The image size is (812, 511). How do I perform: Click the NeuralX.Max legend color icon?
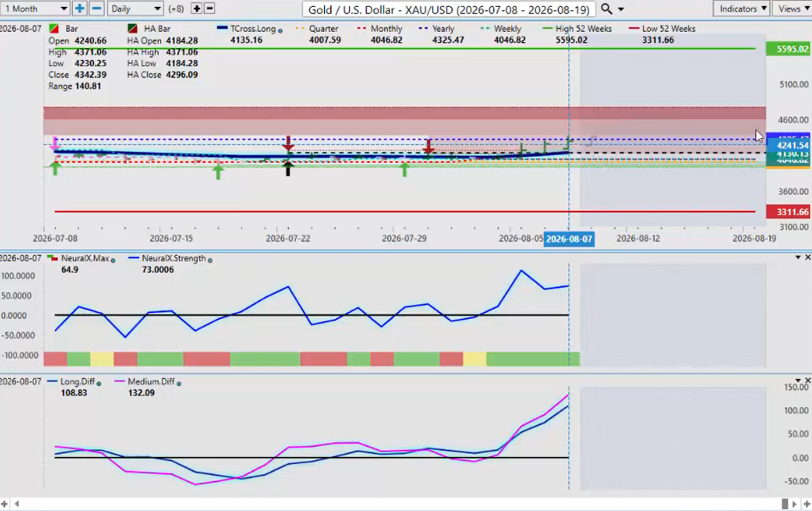coord(52,257)
